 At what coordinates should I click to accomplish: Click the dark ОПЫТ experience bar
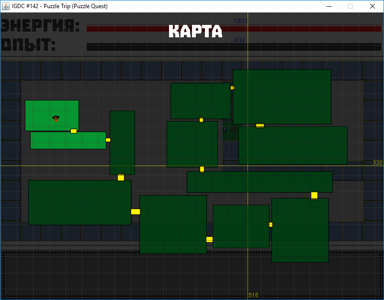[234, 47]
